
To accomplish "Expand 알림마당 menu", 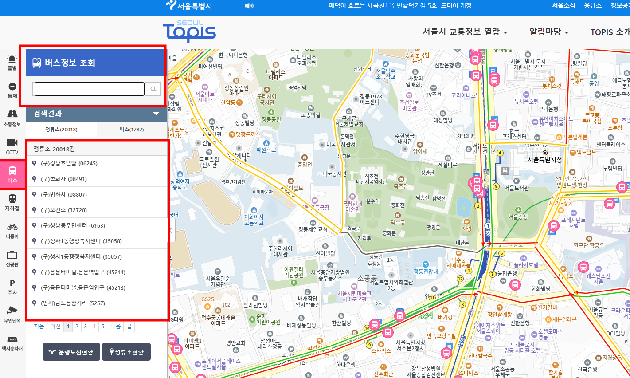I will click(549, 32).
